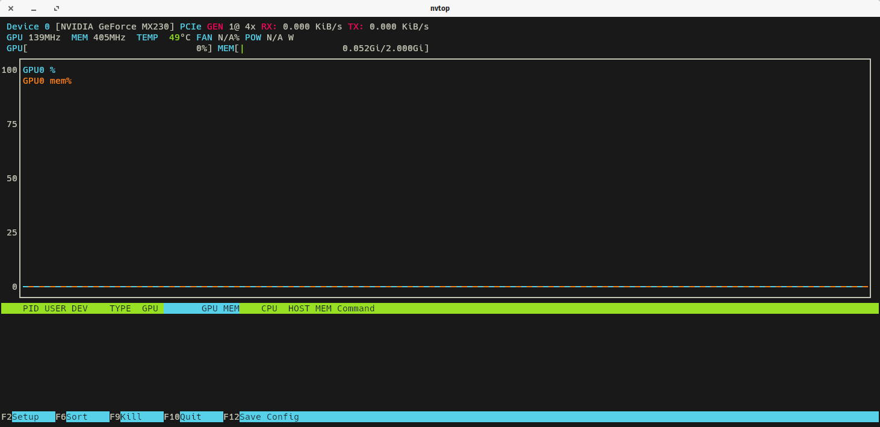Image resolution: width=880 pixels, height=427 pixels.
Task: Click the HOST MEM column header
Action: [309, 308]
